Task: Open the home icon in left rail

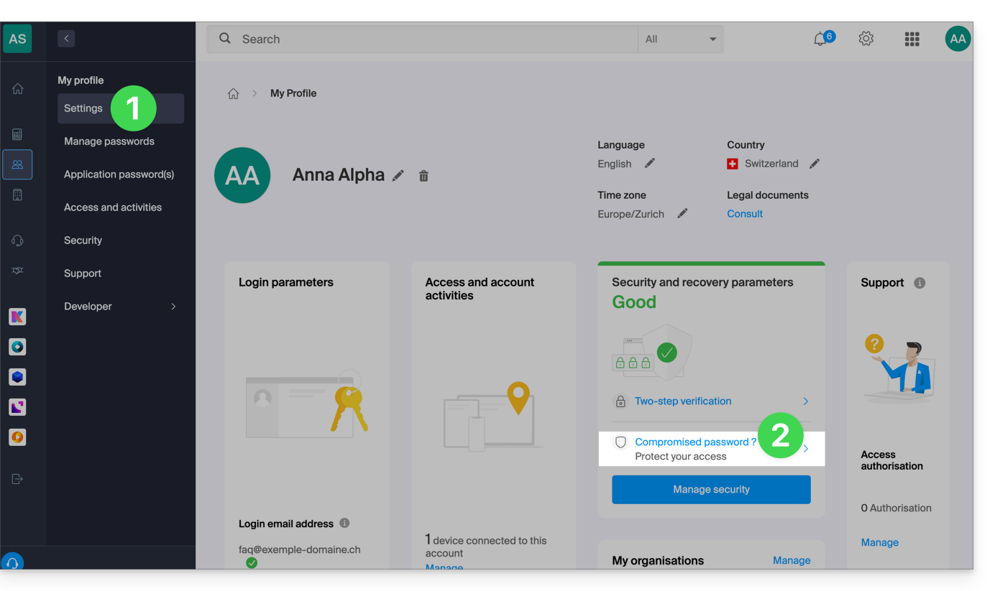Action: tap(17, 89)
